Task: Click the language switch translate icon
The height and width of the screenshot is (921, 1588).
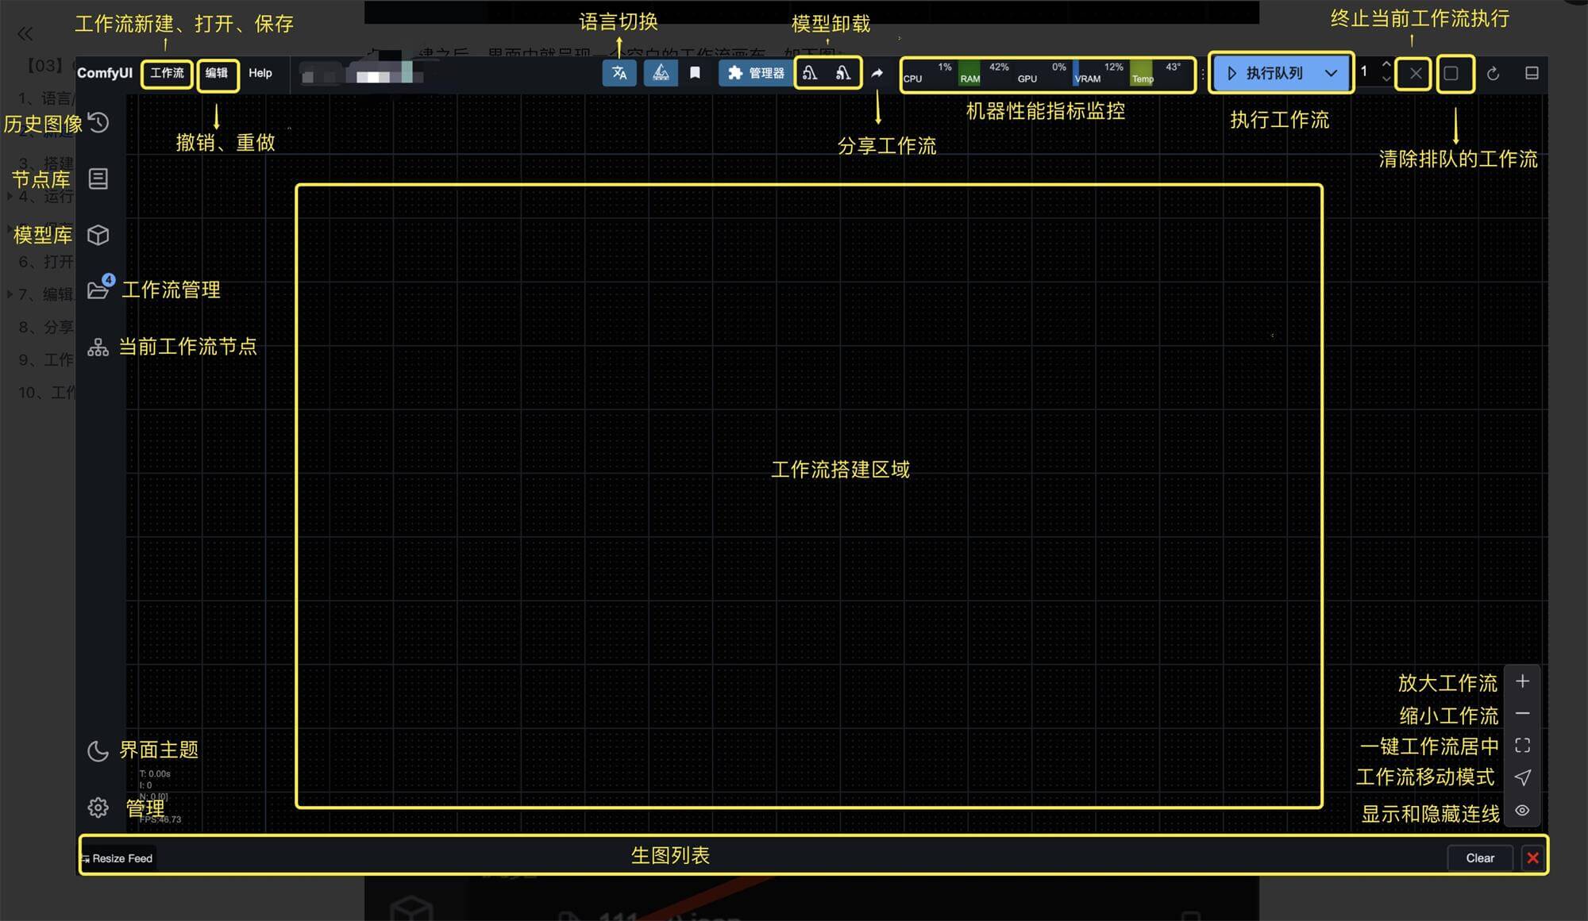Action: pos(619,73)
